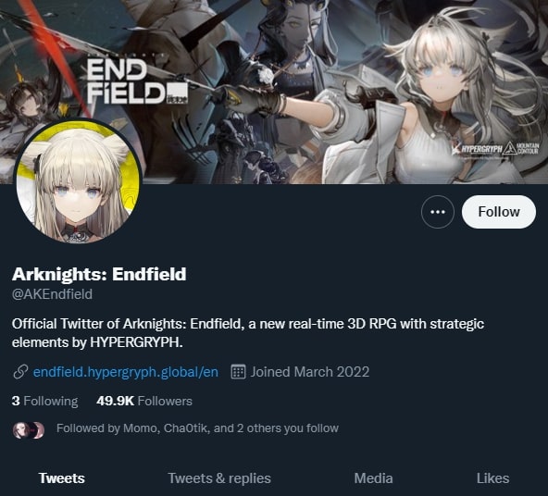Click the Joined March 2022 text
This screenshot has height=496, width=548.
(310, 372)
